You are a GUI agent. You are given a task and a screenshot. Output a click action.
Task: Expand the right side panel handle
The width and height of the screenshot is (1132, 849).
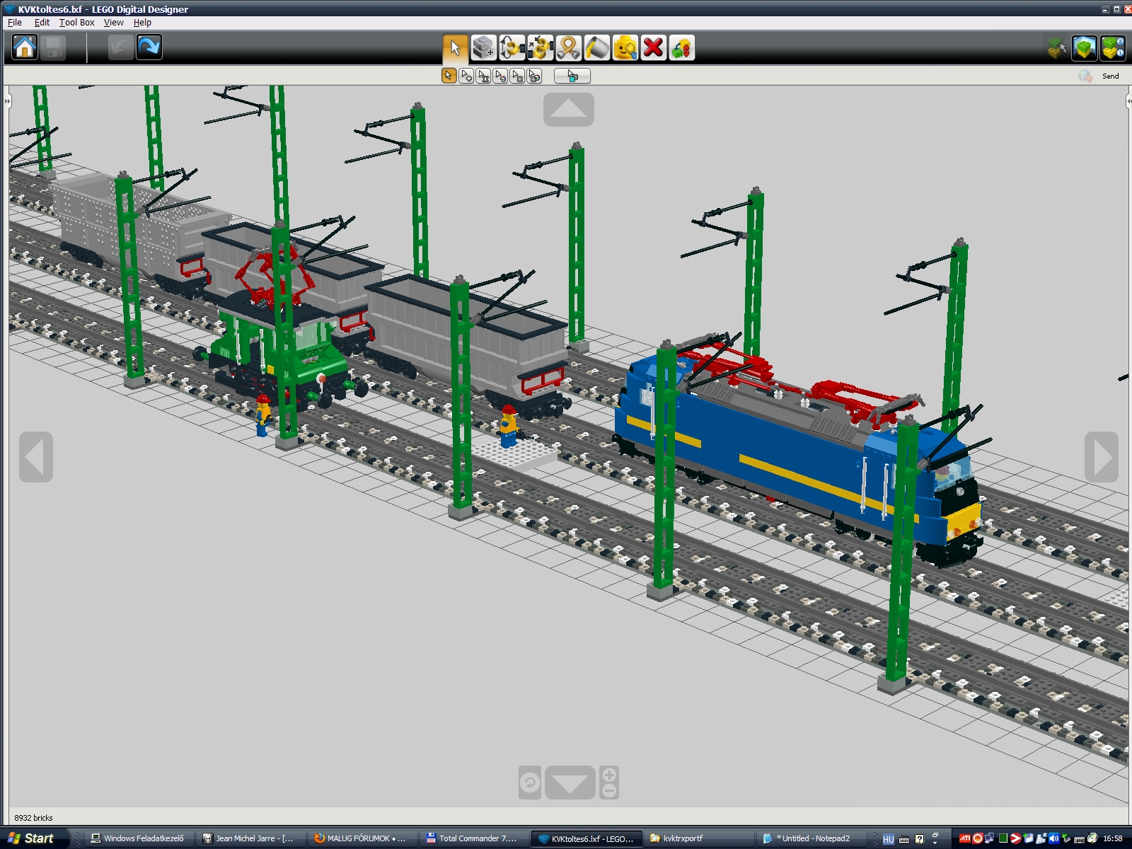click(x=1128, y=101)
